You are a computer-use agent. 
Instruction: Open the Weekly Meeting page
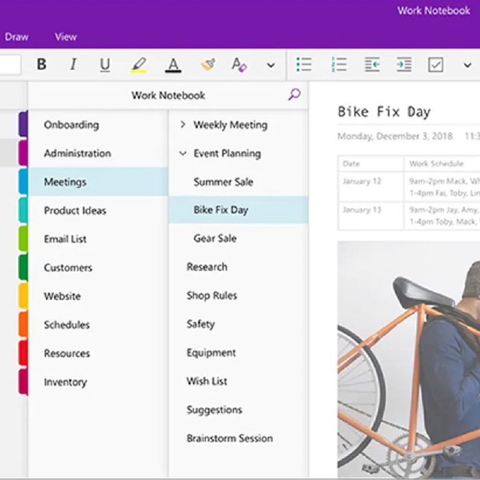(231, 125)
